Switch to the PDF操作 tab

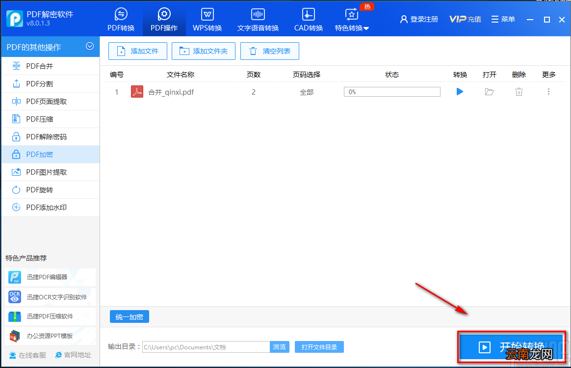click(164, 19)
